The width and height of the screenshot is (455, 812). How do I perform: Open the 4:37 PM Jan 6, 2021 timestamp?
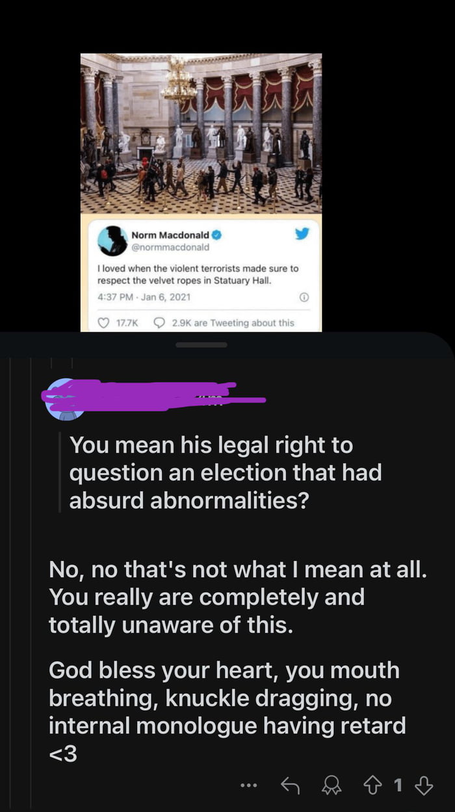click(x=144, y=297)
